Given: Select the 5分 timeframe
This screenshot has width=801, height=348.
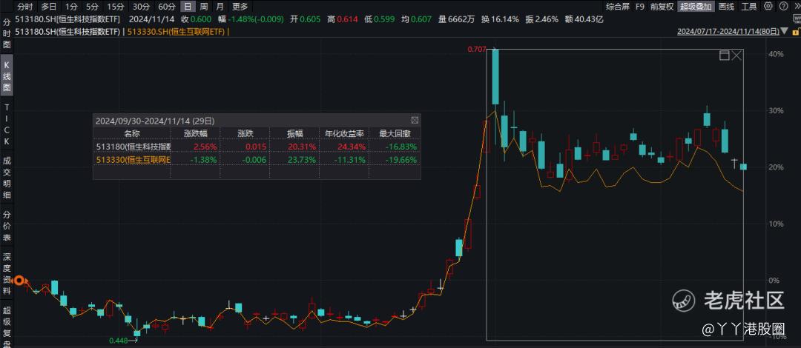Looking at the screenshot, I should tap(92, 7).
